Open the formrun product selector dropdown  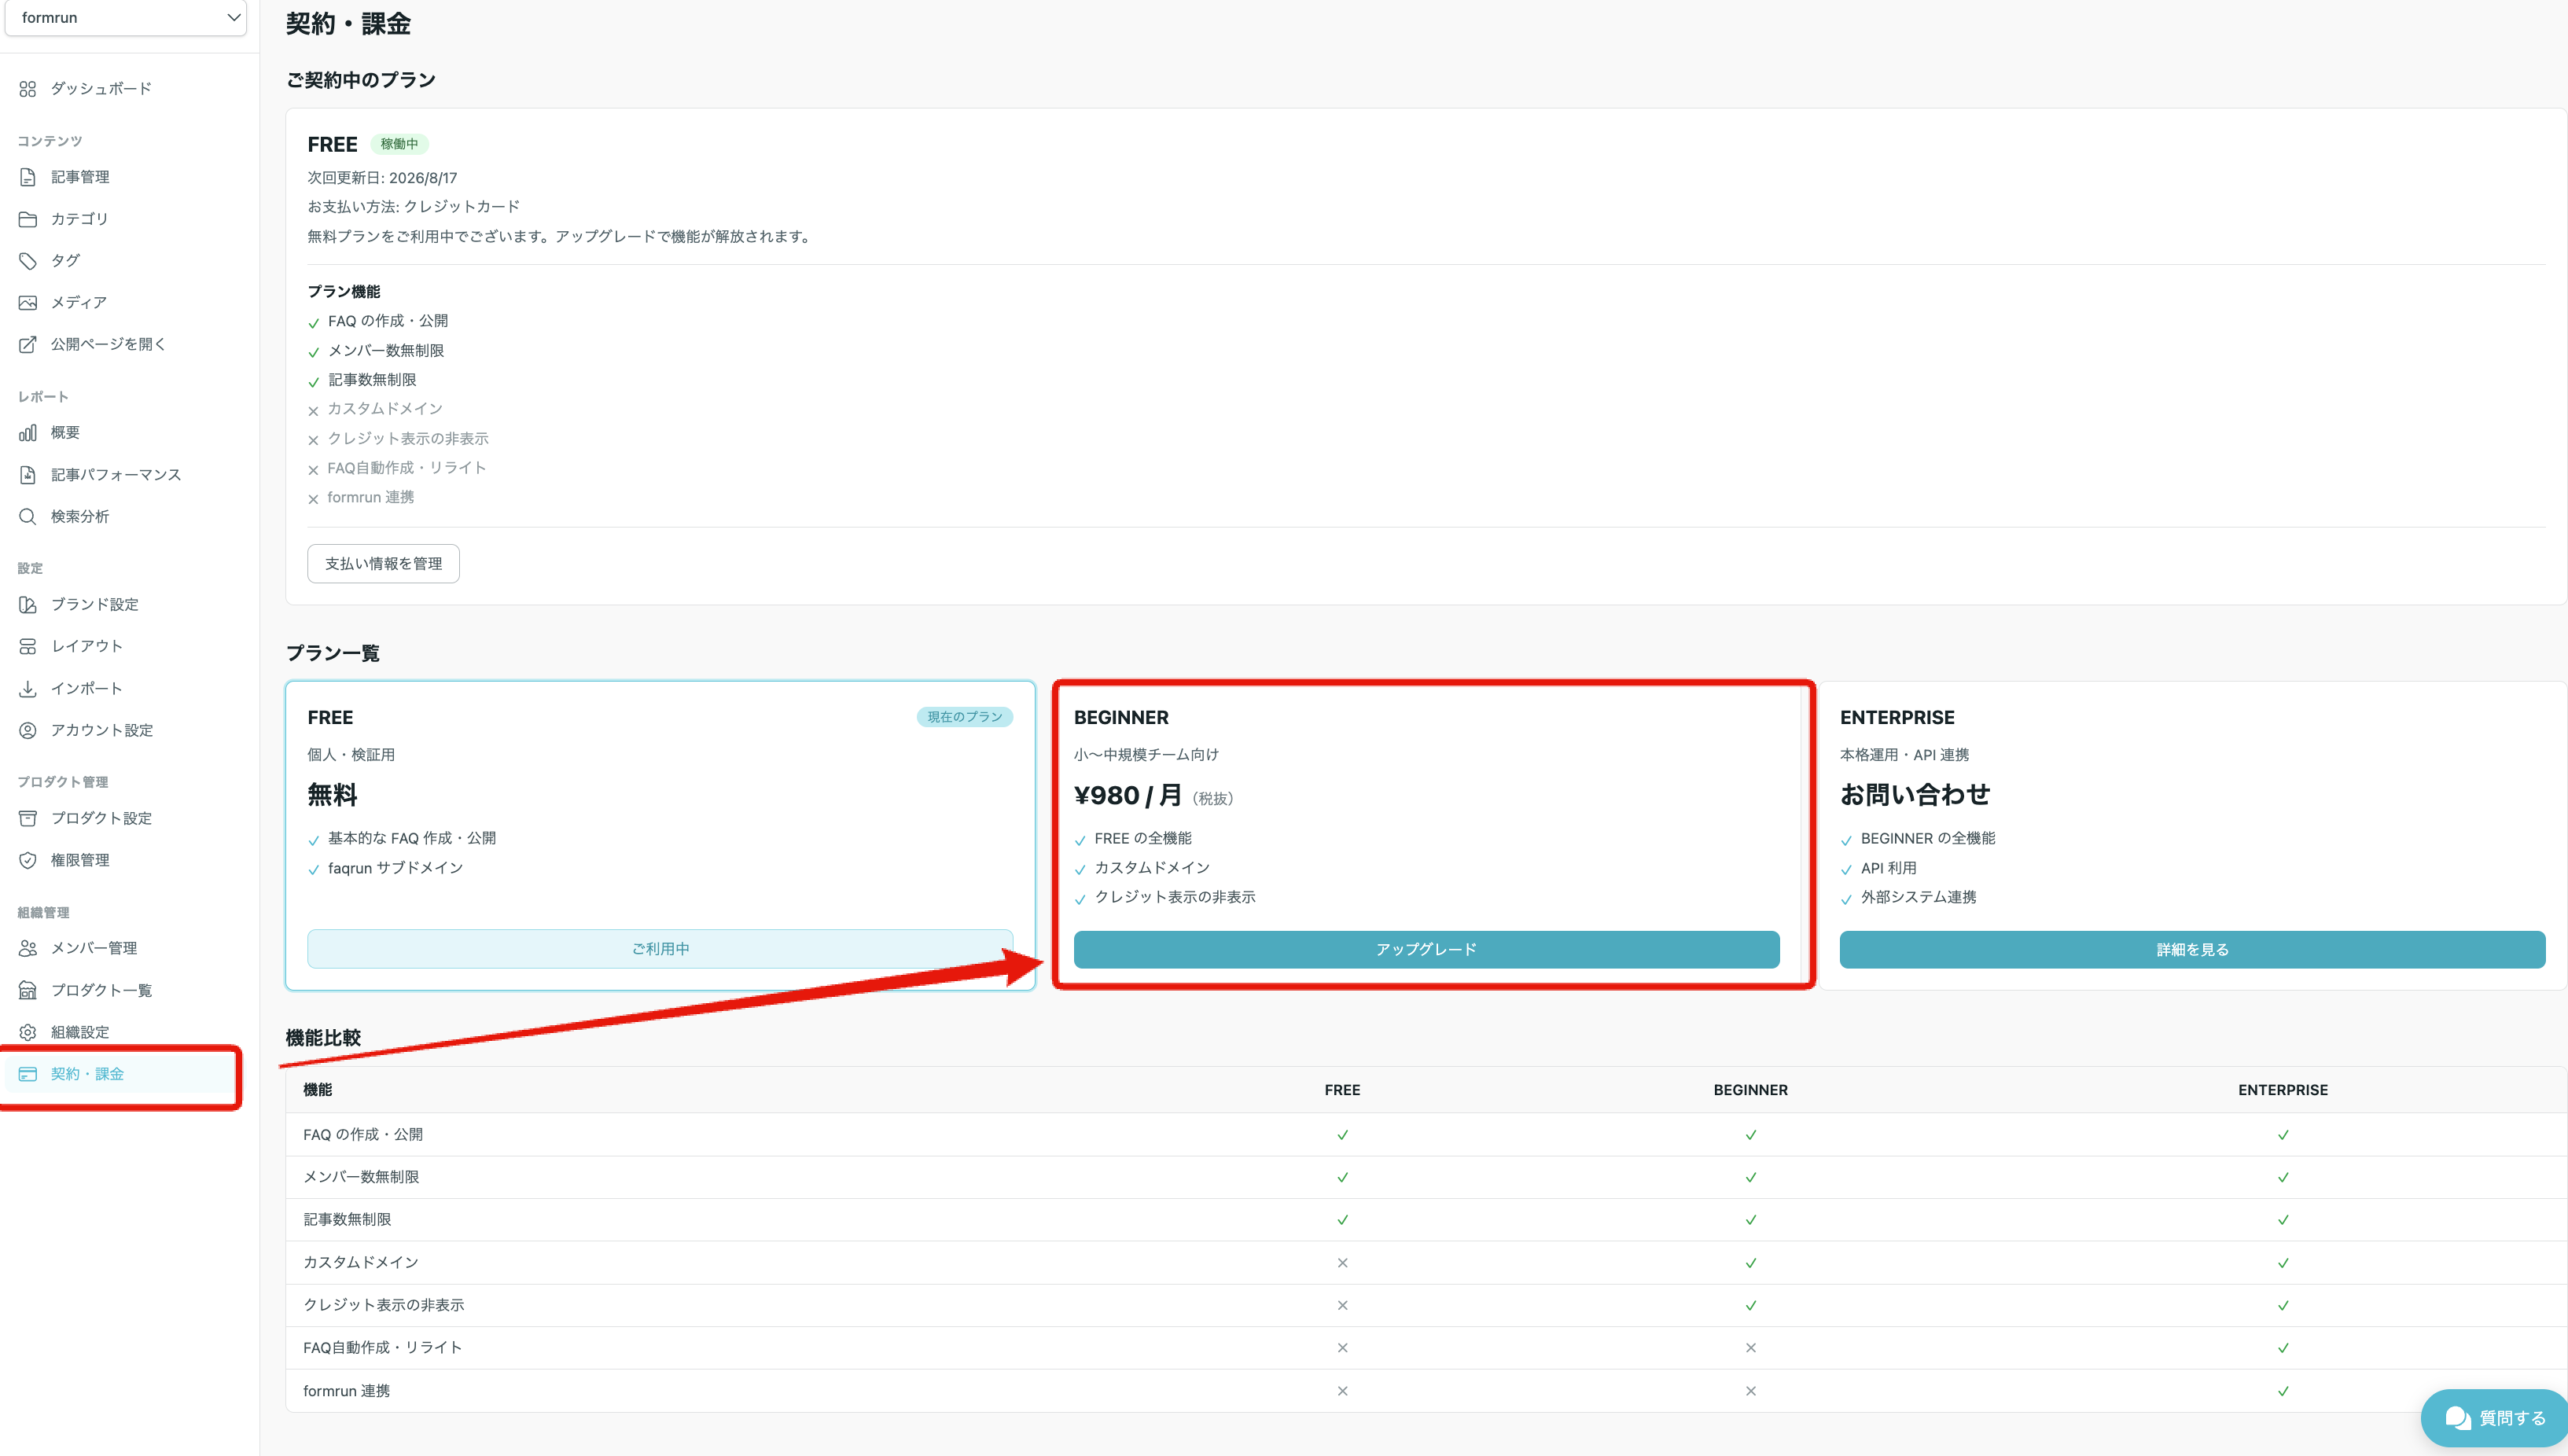(125, 18)
